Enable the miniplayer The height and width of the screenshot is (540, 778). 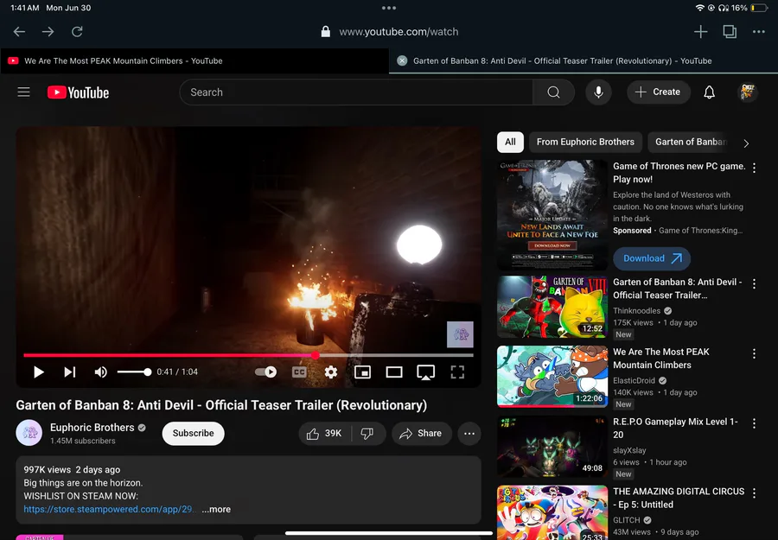(363, 372)
